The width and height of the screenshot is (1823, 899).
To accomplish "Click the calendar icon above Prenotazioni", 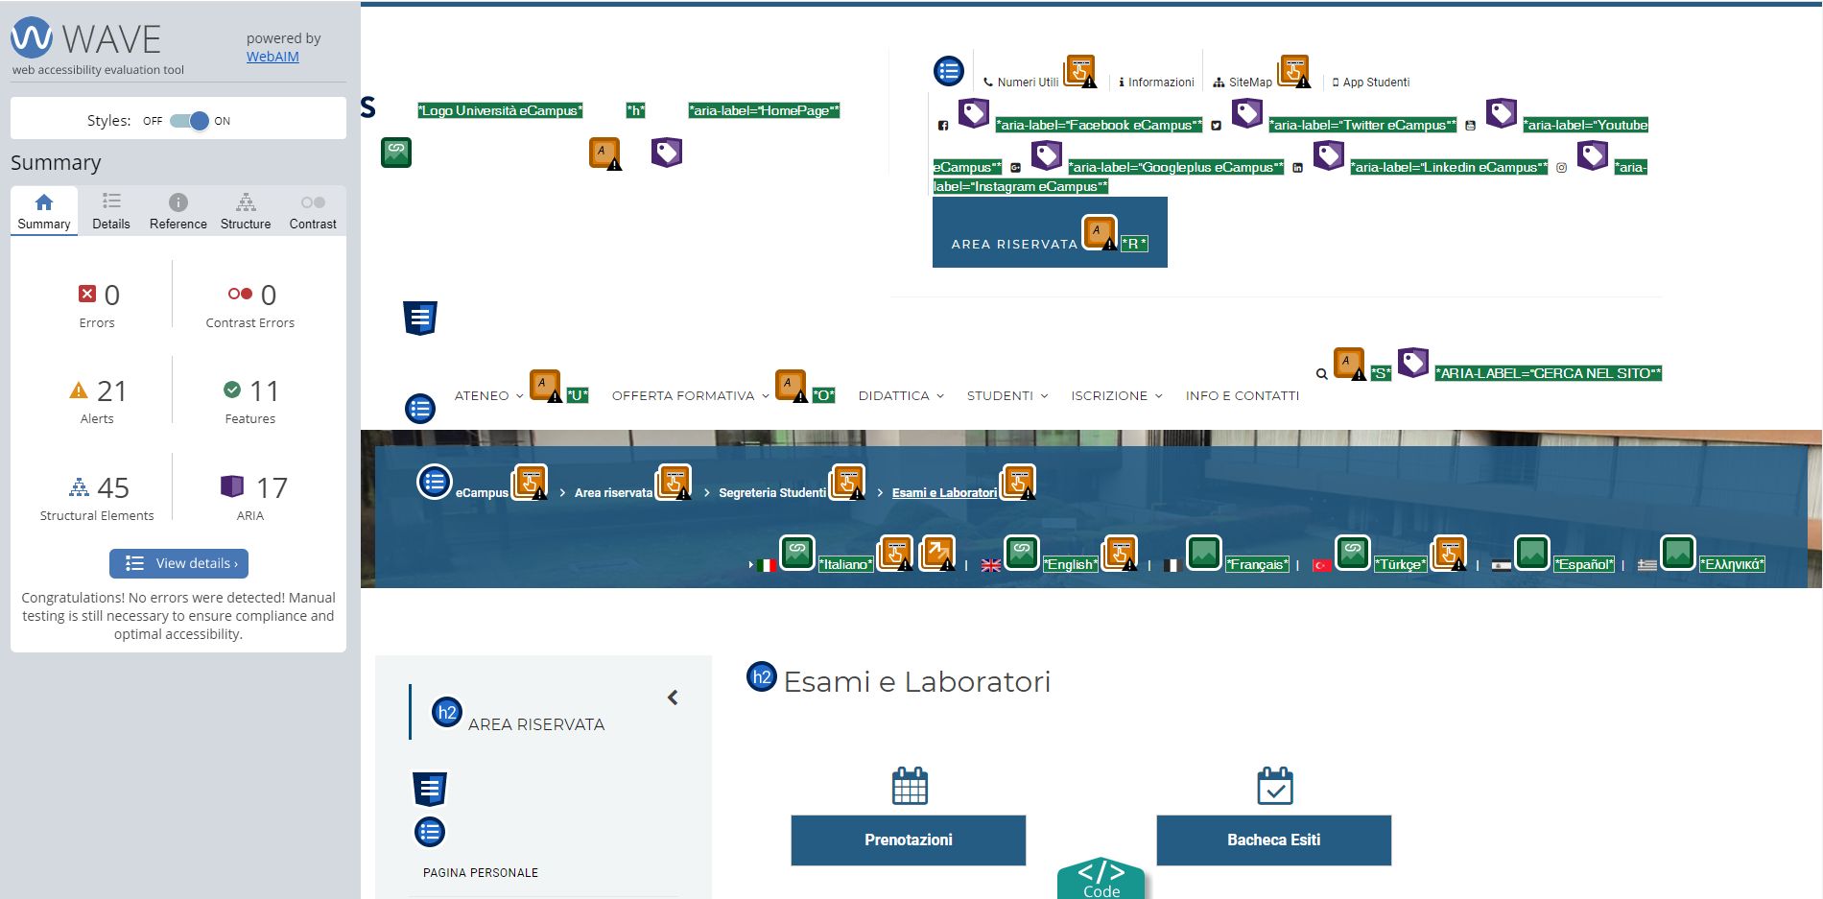I will coord(910,786).
